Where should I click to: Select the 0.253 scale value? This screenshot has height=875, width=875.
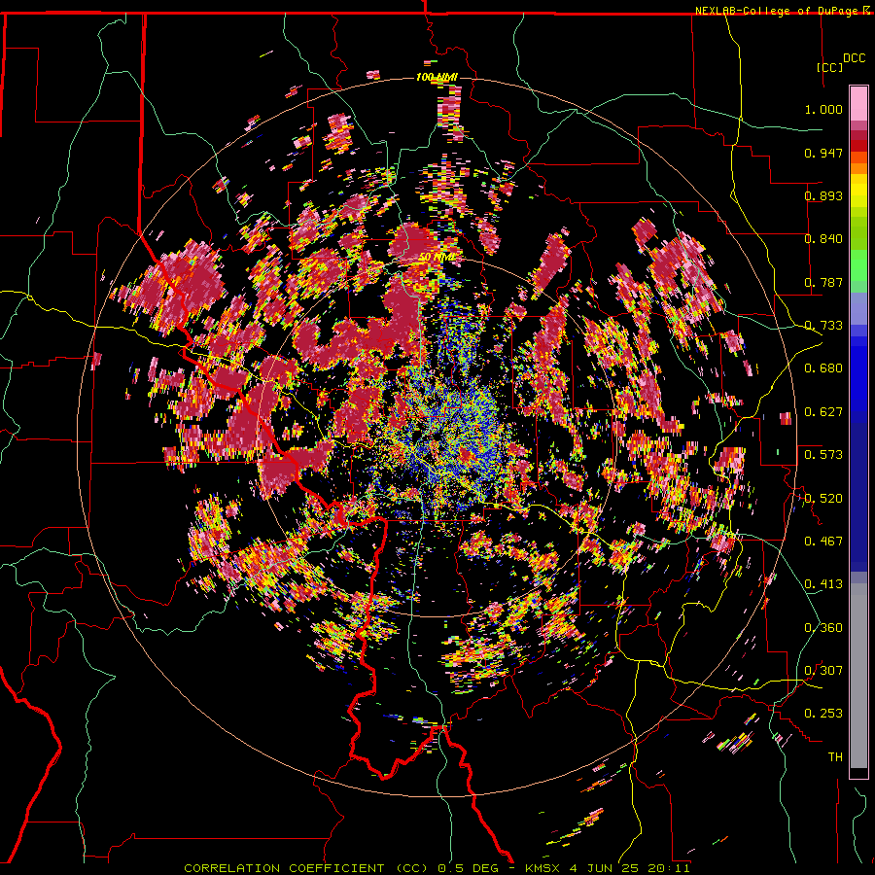pos(823,714)
